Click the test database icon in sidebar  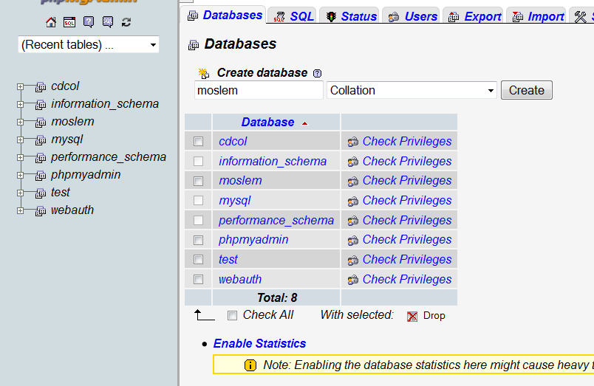[x=41, y=194]
